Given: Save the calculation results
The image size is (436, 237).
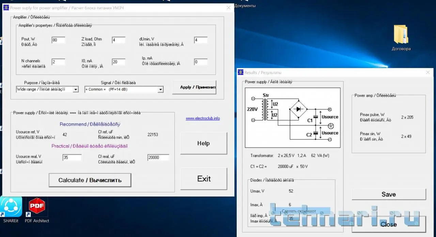Looking at the screenshot, I should tap(389, 194).
